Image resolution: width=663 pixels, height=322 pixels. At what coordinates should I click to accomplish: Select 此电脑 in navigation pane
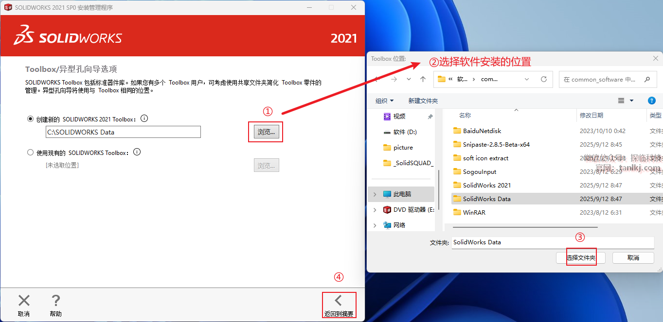click(x=402, y=194)
